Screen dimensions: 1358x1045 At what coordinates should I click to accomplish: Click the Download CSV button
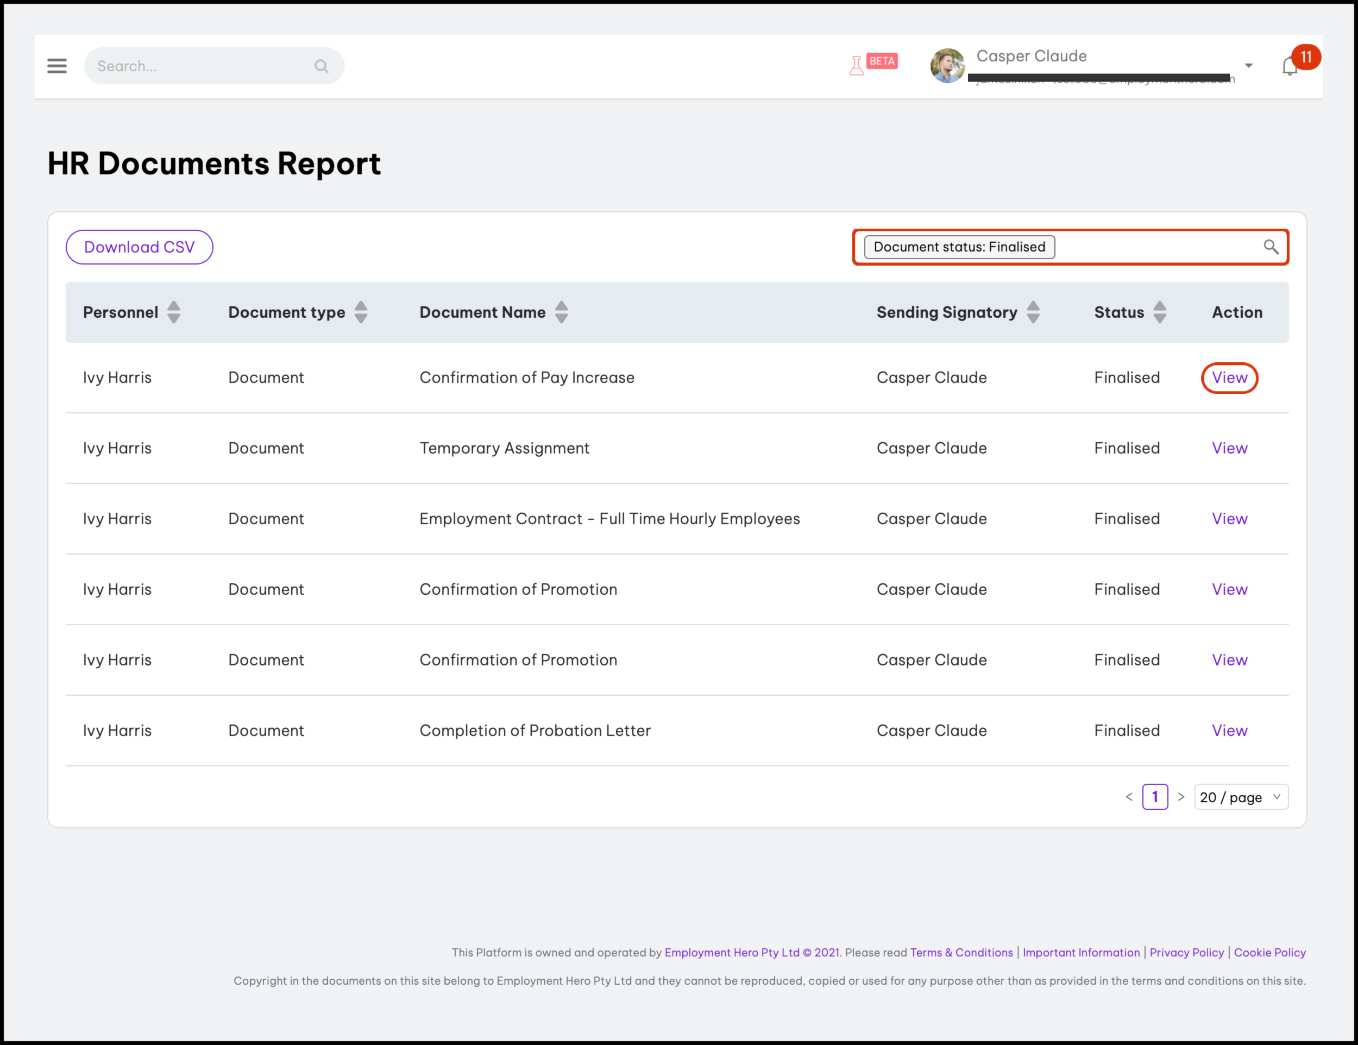click(139, 248)
